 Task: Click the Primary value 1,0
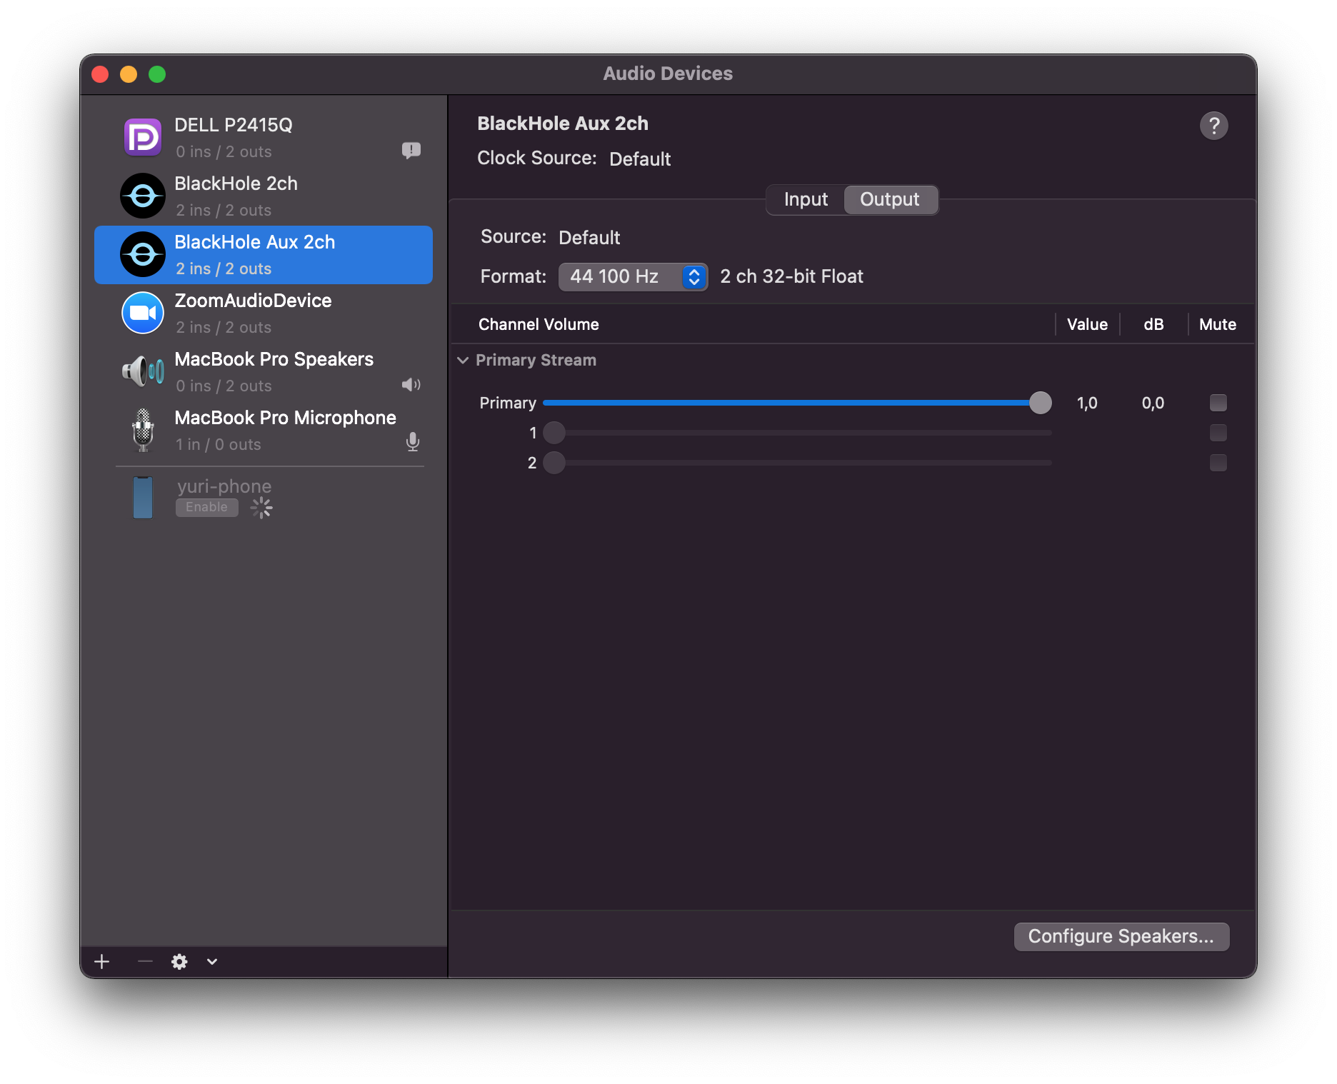click(x=1087, y=403)
